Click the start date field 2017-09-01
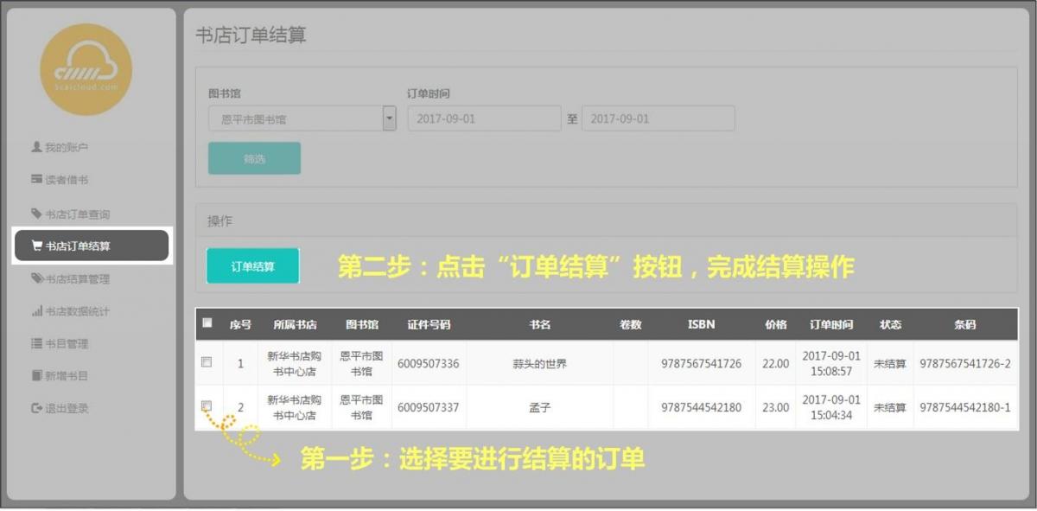Screen dimensions: 1037x511 coord(484,118)
